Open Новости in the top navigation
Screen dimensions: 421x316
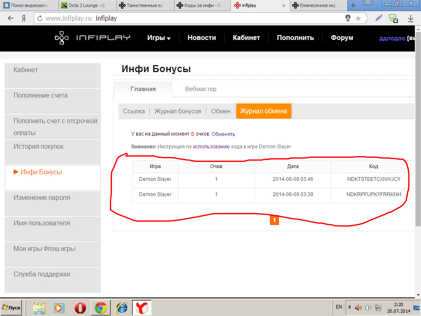click(x=202, y=37)
